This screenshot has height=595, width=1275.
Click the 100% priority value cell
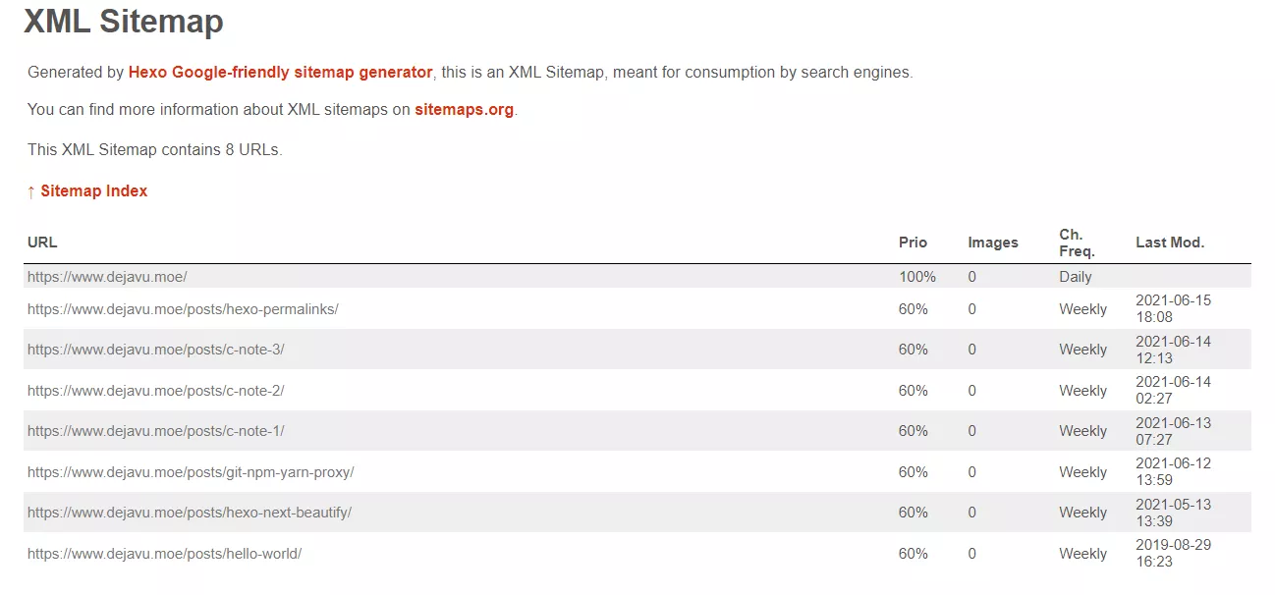pos(916,277)
